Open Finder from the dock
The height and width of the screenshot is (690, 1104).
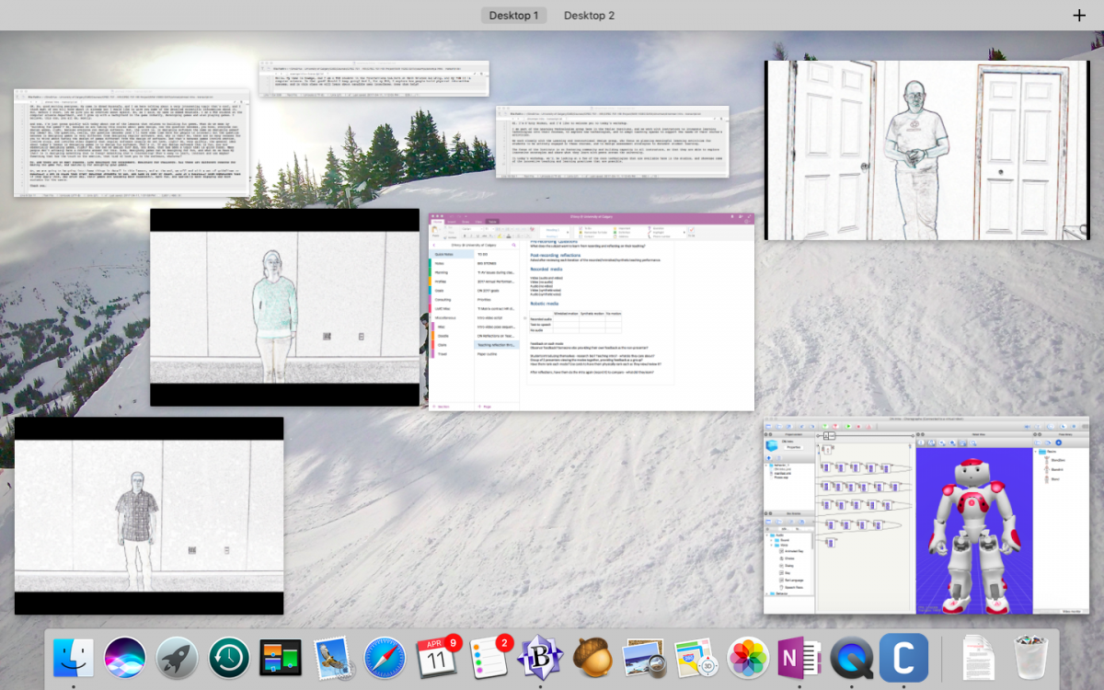[74, 659]
